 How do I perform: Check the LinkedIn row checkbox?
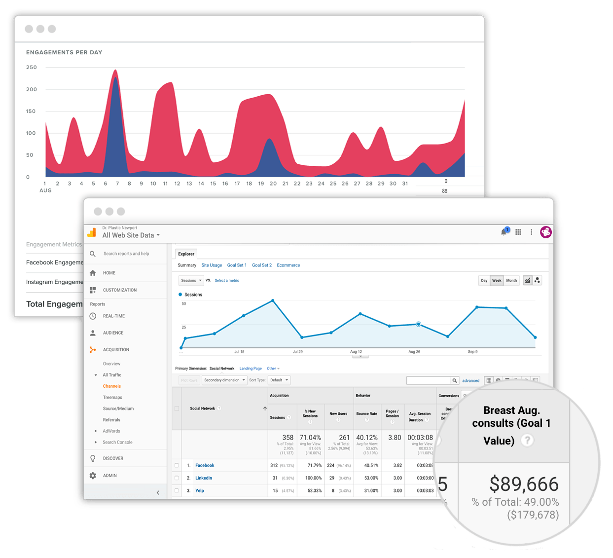(177, 478)
